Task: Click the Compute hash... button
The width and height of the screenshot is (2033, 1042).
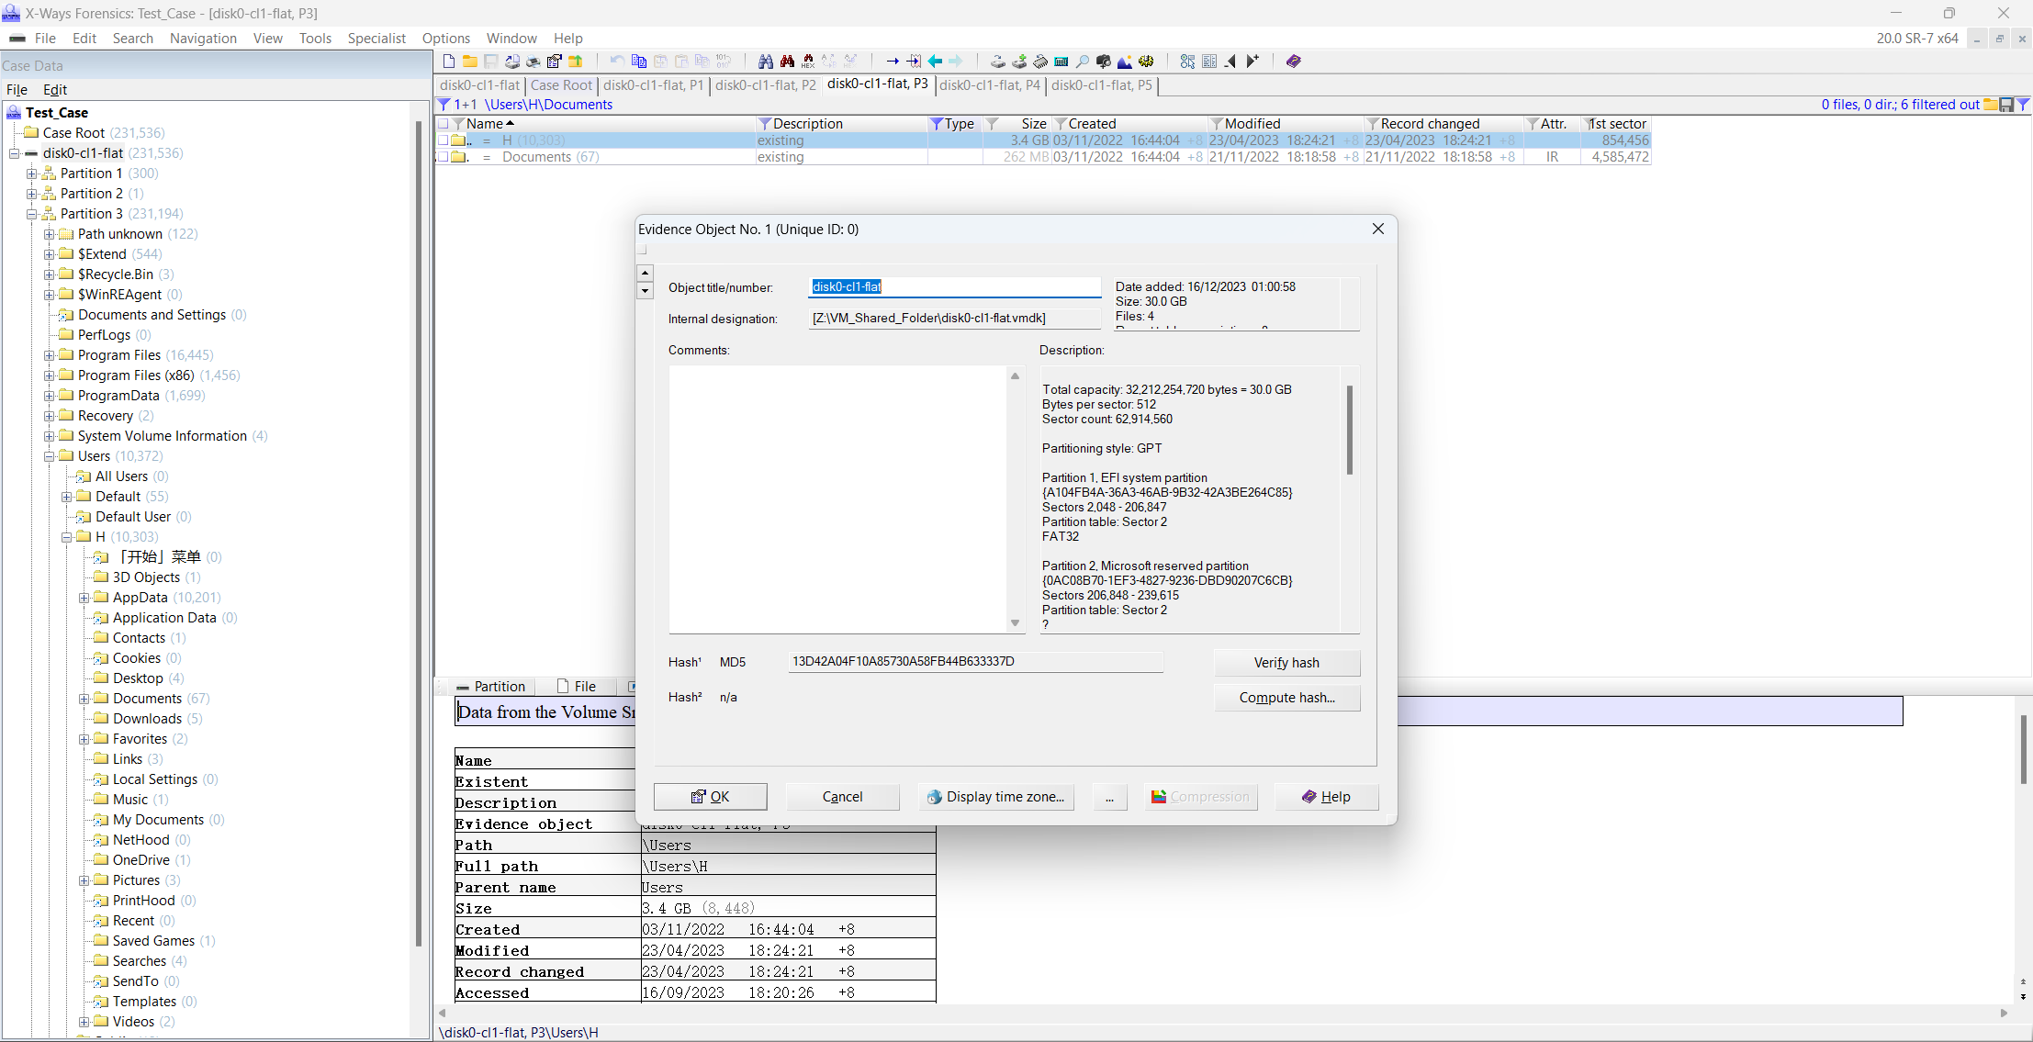Action: coord(1286,698)
